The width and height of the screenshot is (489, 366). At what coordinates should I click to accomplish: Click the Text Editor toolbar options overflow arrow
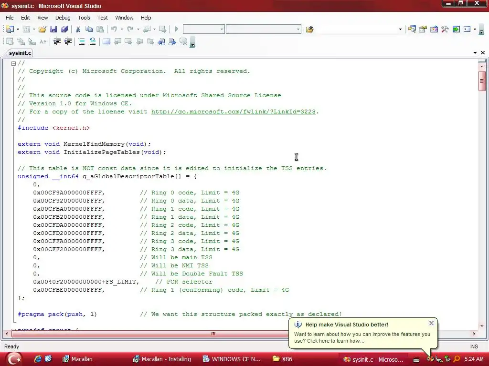point(192,42)
